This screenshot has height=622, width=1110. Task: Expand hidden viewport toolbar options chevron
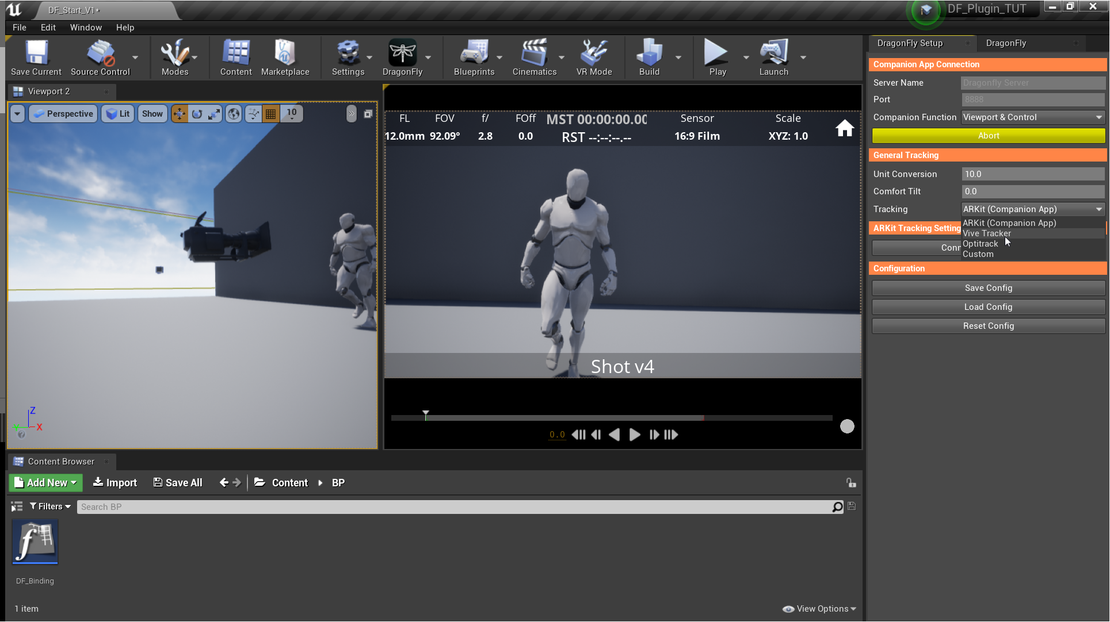coord(351,114)
